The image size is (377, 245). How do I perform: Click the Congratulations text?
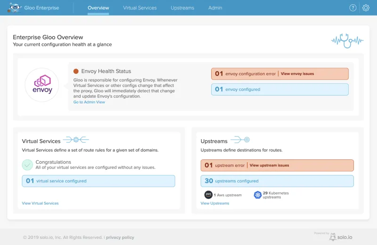click(53, 162)
